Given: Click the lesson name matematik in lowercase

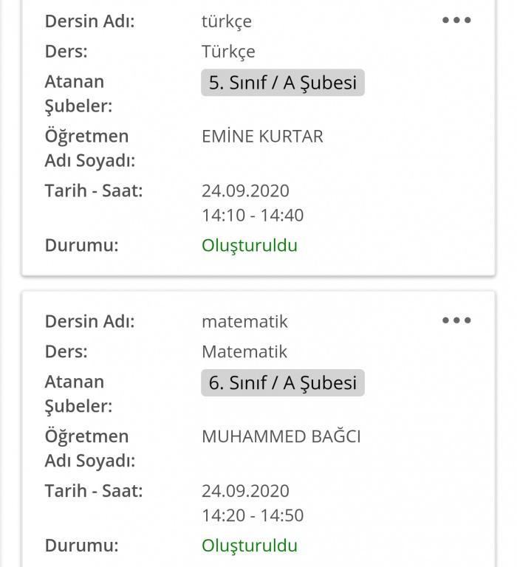Looking at the screenshot, I should (x=244, y=321).
